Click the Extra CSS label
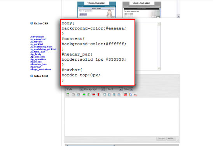 click(x=41, y=23)
